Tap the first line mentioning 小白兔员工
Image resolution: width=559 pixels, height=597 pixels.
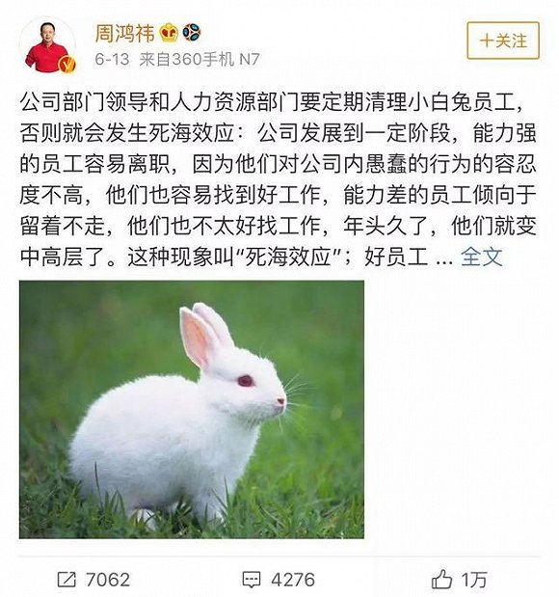273,102
